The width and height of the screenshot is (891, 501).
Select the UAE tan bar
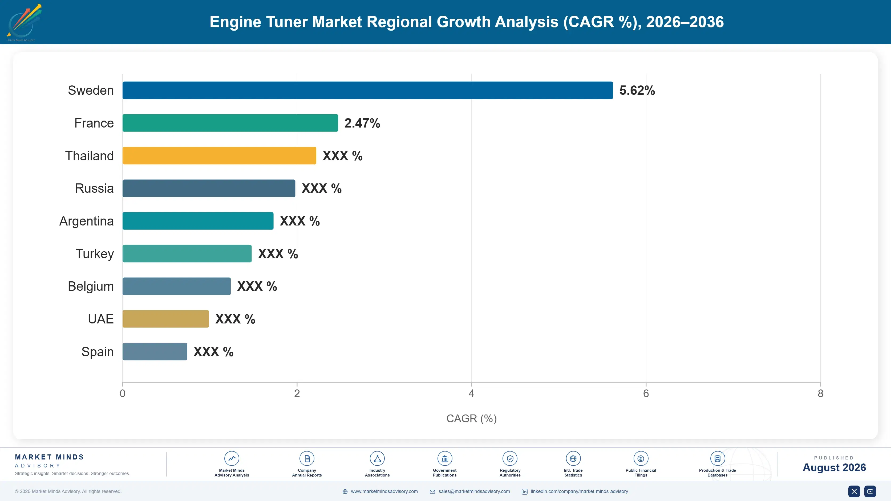coord(166,319)
